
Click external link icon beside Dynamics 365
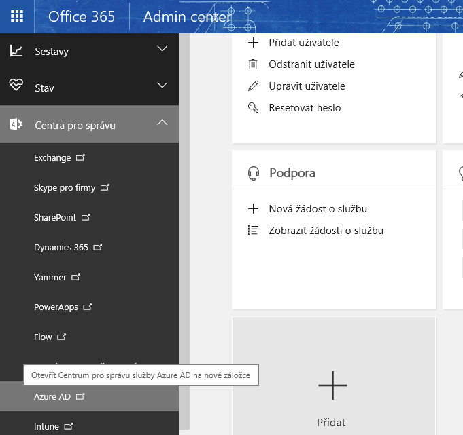pyautogui.click(x=98, y=247)
